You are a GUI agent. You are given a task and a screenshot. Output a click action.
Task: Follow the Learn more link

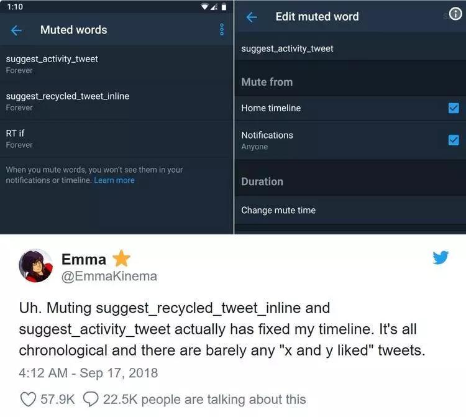pos(114,180)
